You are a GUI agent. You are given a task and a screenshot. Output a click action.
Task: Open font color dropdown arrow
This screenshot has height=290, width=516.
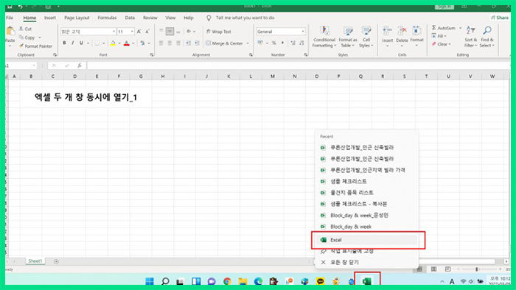pyautogui.click(x=133, y=43)
